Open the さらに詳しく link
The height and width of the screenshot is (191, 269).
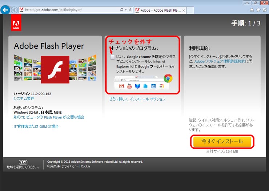(x=119, y=99)
